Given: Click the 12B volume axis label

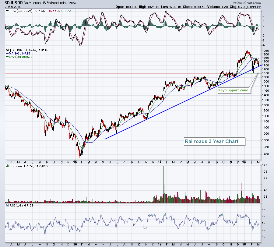Looking at the screenshot, I should pyautogui.click(x=265, y=165).
